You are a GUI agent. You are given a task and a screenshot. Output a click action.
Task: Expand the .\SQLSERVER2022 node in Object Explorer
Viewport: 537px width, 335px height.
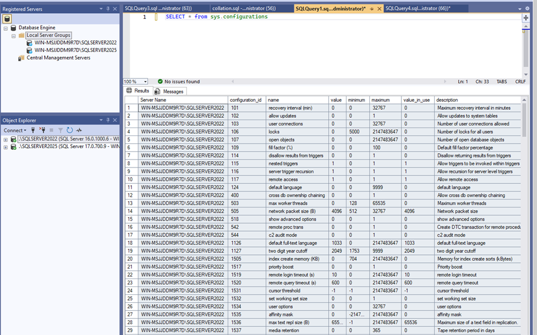[x=6, y=139]
